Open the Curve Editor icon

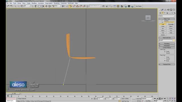[115, 6]
